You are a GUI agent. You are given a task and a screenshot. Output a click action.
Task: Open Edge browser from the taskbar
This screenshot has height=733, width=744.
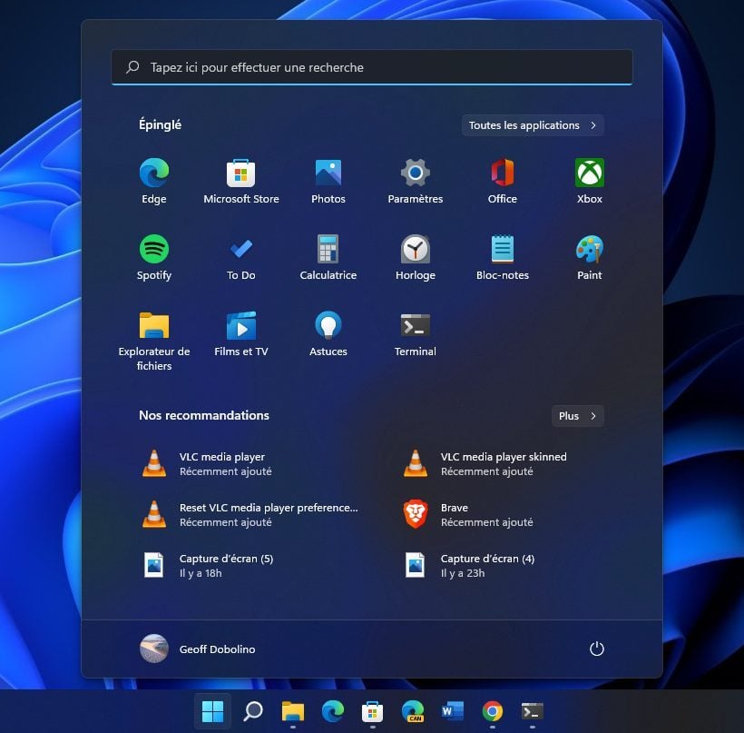click(x=333, y=711)
